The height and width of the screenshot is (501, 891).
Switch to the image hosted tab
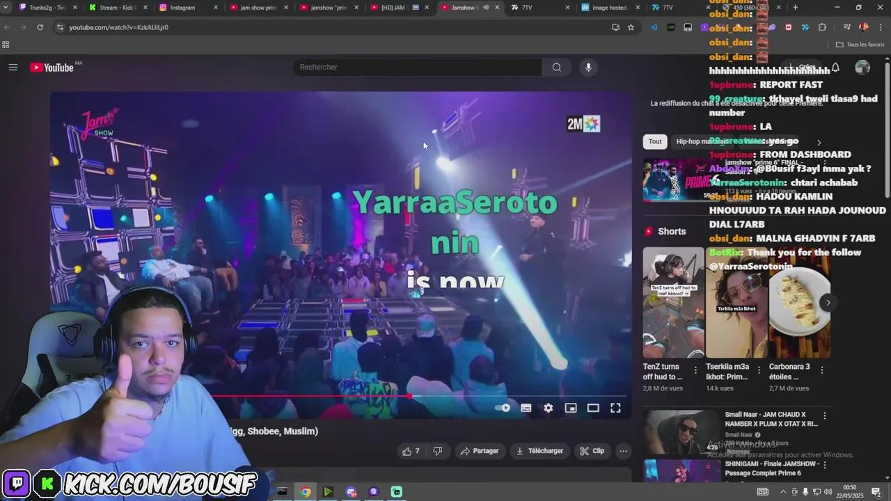click(608, 8)
